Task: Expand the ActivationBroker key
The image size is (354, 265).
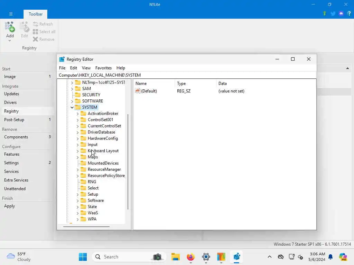Action: click(78, 114)
